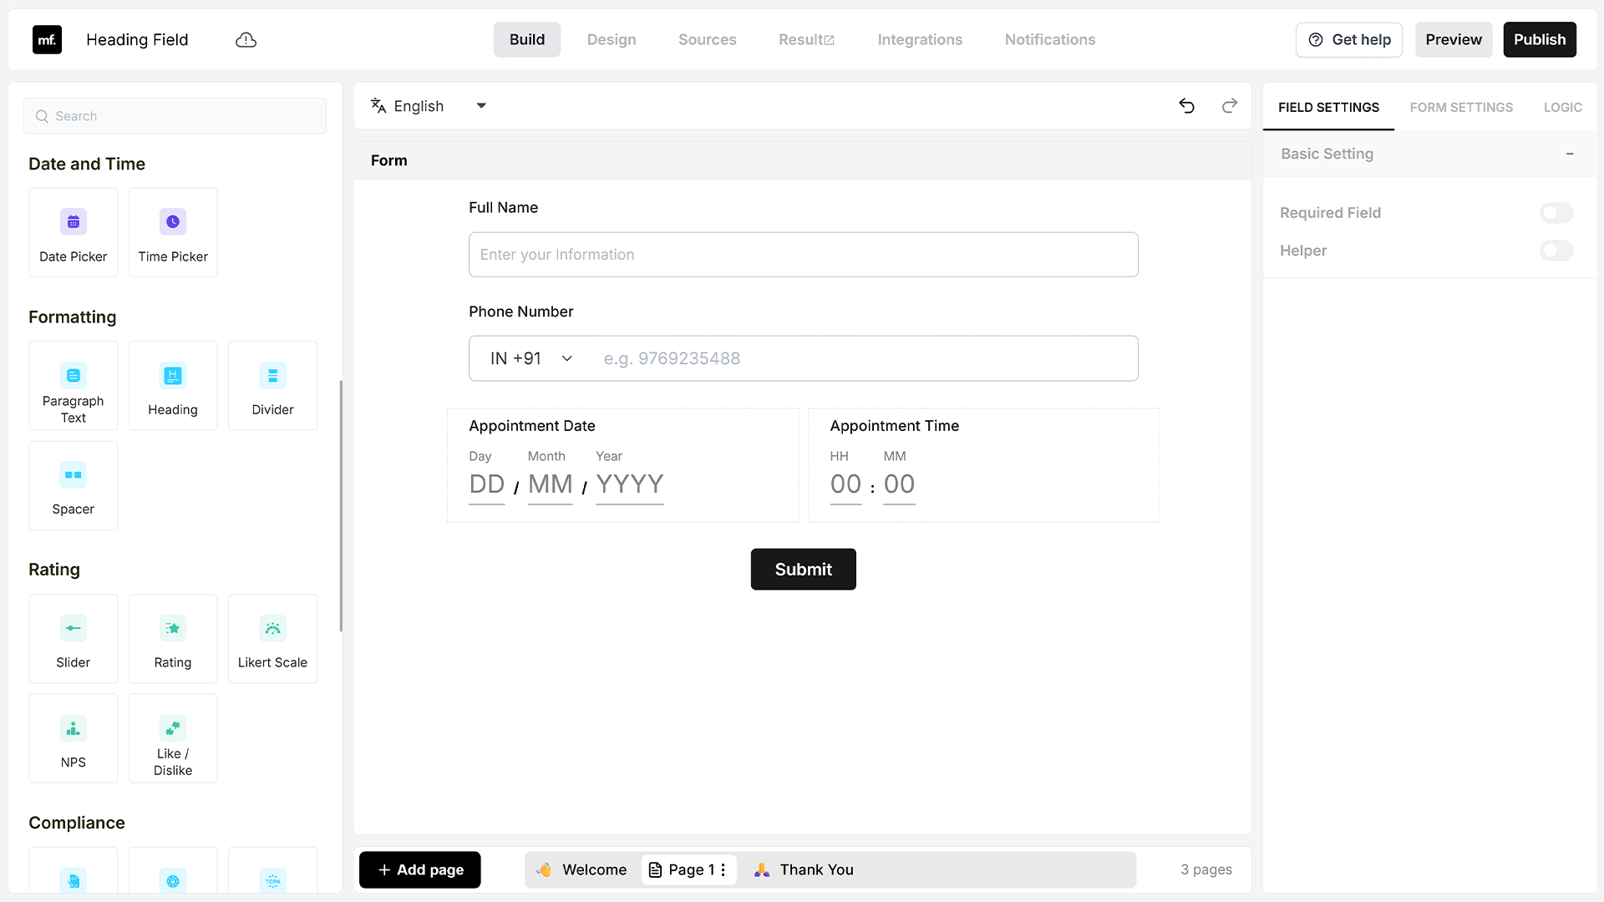Click the TCPA compliance icon
The height and width of the screenshot is (902, 1604).
[x=272, y=880]
